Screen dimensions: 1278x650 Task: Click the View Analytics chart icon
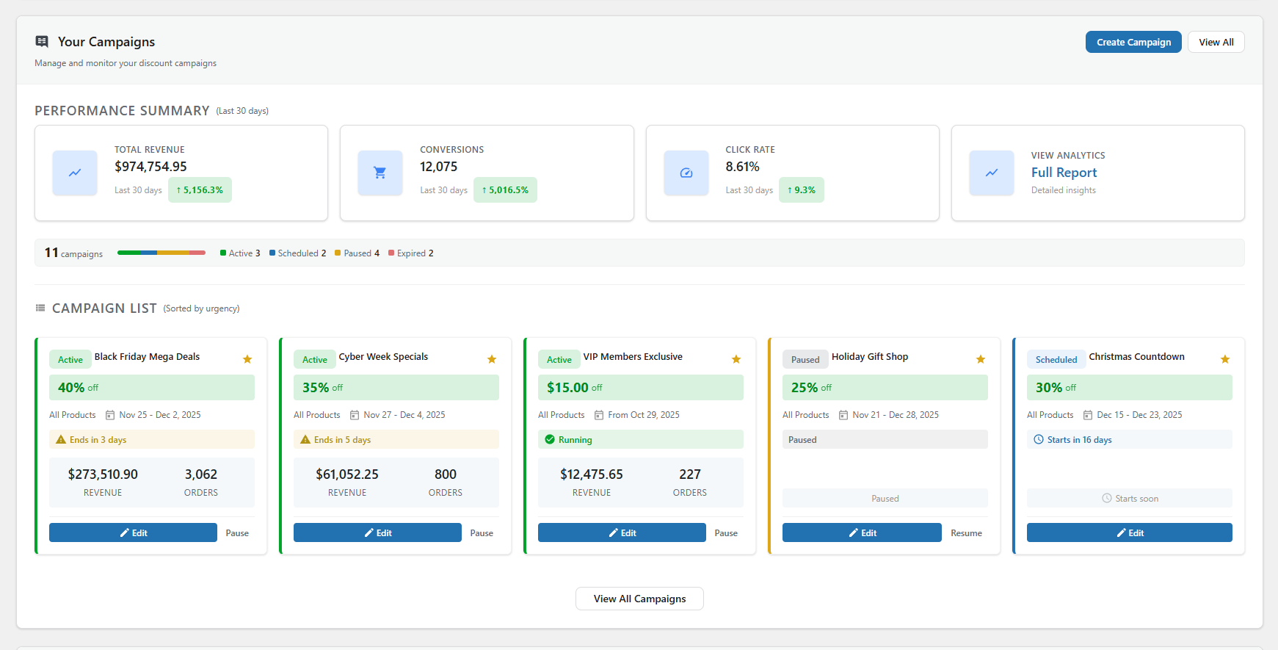992,173
